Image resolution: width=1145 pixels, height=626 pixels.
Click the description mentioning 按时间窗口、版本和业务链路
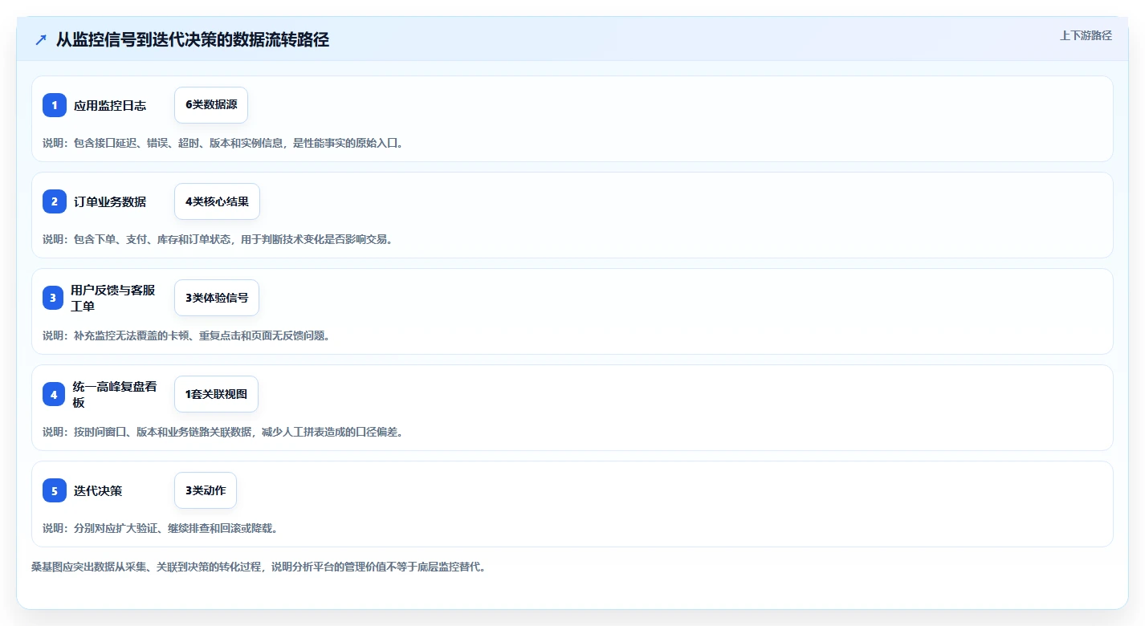222,432
